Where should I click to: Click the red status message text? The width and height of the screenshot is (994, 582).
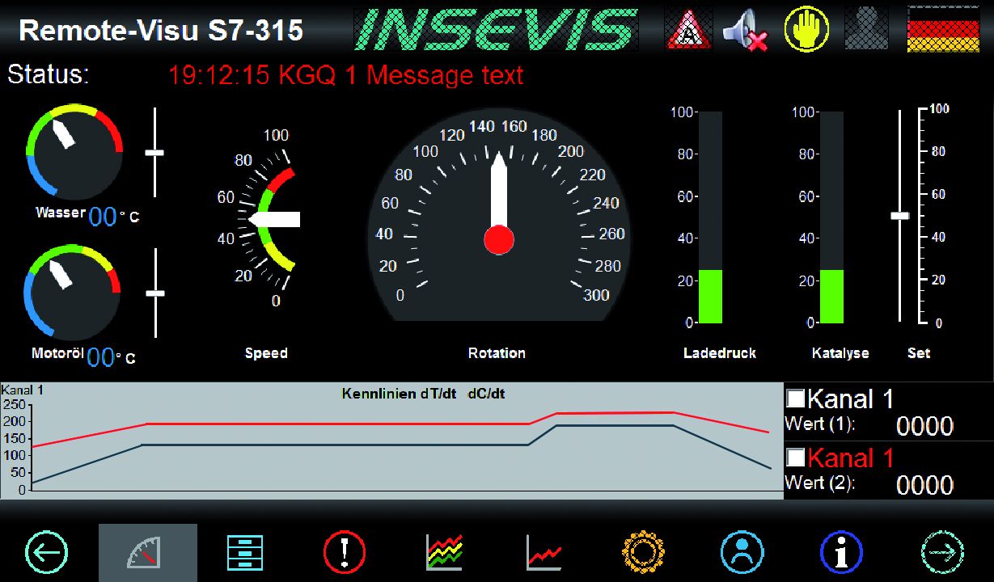pyautogui.click(x=348, y=75)
